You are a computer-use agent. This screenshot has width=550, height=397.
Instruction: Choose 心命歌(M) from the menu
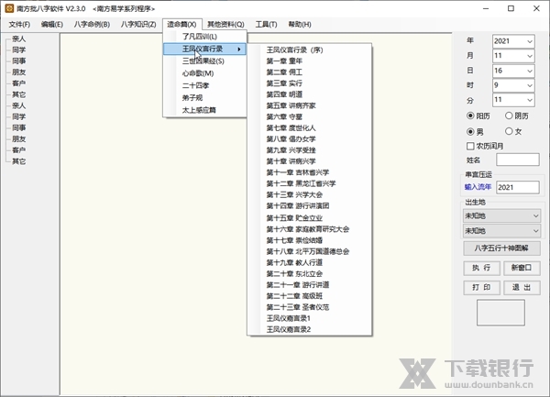204,73
